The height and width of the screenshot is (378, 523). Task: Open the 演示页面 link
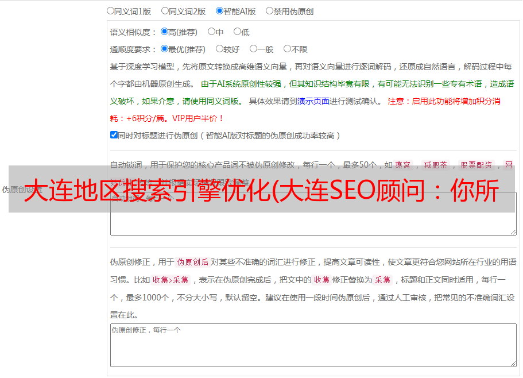(x=313, y=101)
